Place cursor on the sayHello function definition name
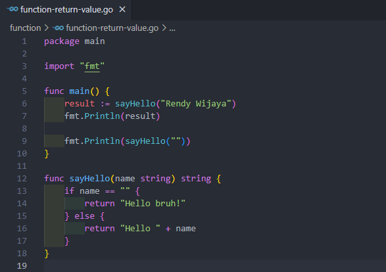Viewport: 386px width, 272px height. (x=89, y=179)
